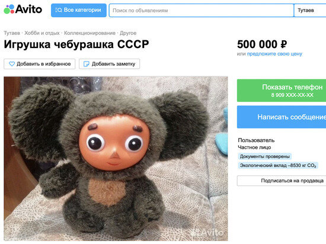
Task: Click the note icon on Добавить заметку
Action: coord(86,64)
